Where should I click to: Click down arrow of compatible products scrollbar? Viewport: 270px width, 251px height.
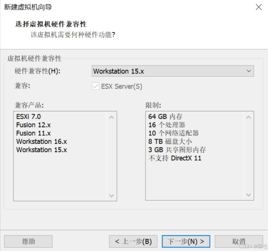point(112,195)
